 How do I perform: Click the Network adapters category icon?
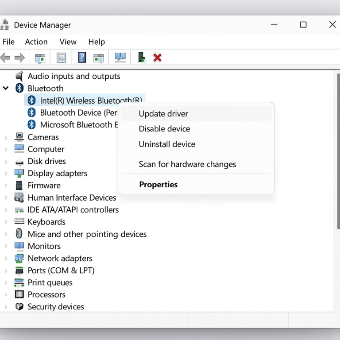click(19, 258)
